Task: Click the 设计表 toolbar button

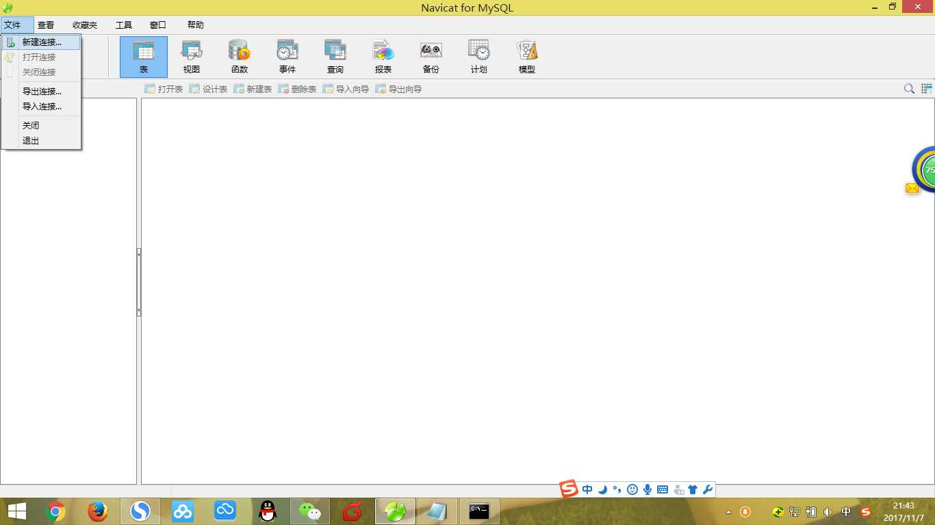Action: [x=208, y=89]
